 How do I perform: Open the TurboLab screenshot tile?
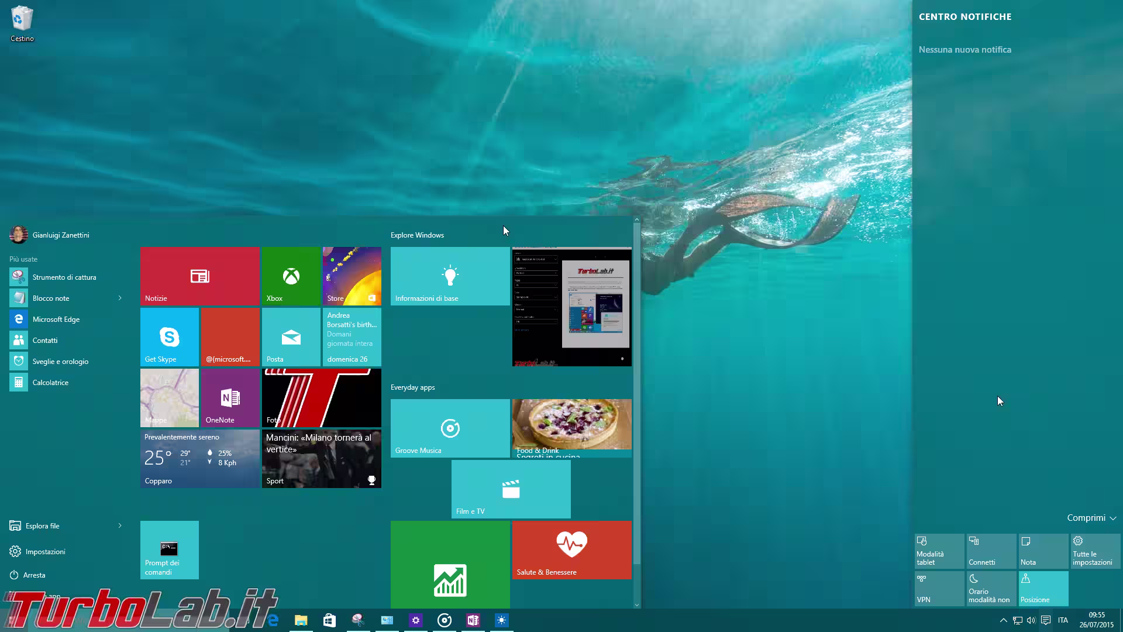571,306
